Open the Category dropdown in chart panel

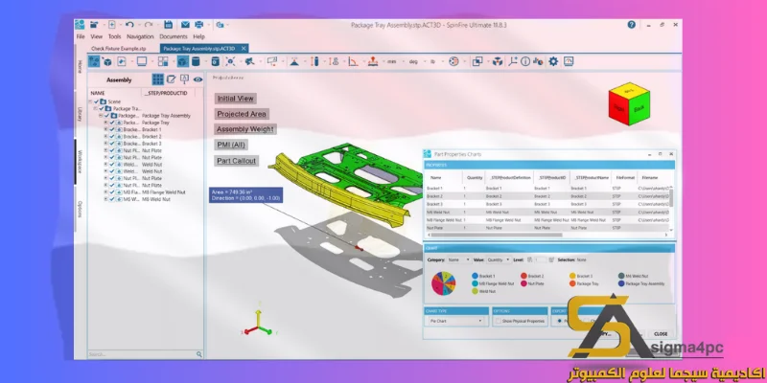point(458,259)
